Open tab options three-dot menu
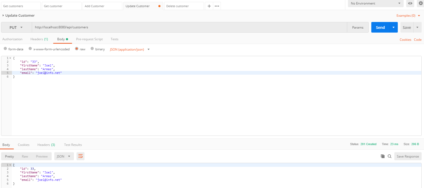The height and width of the screenshot is (188, 424). tap(217, 6)
